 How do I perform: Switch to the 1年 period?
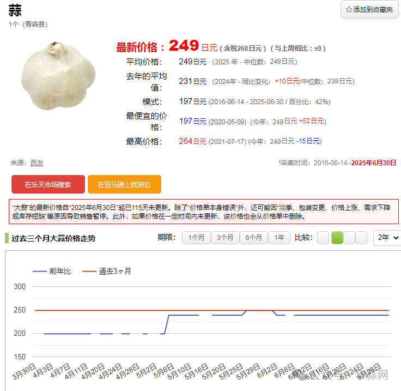(279, 238)
